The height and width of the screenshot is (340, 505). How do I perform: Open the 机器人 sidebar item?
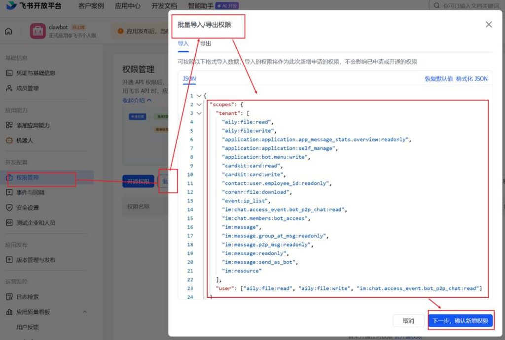pyautogui.click(x=25, y=141)
